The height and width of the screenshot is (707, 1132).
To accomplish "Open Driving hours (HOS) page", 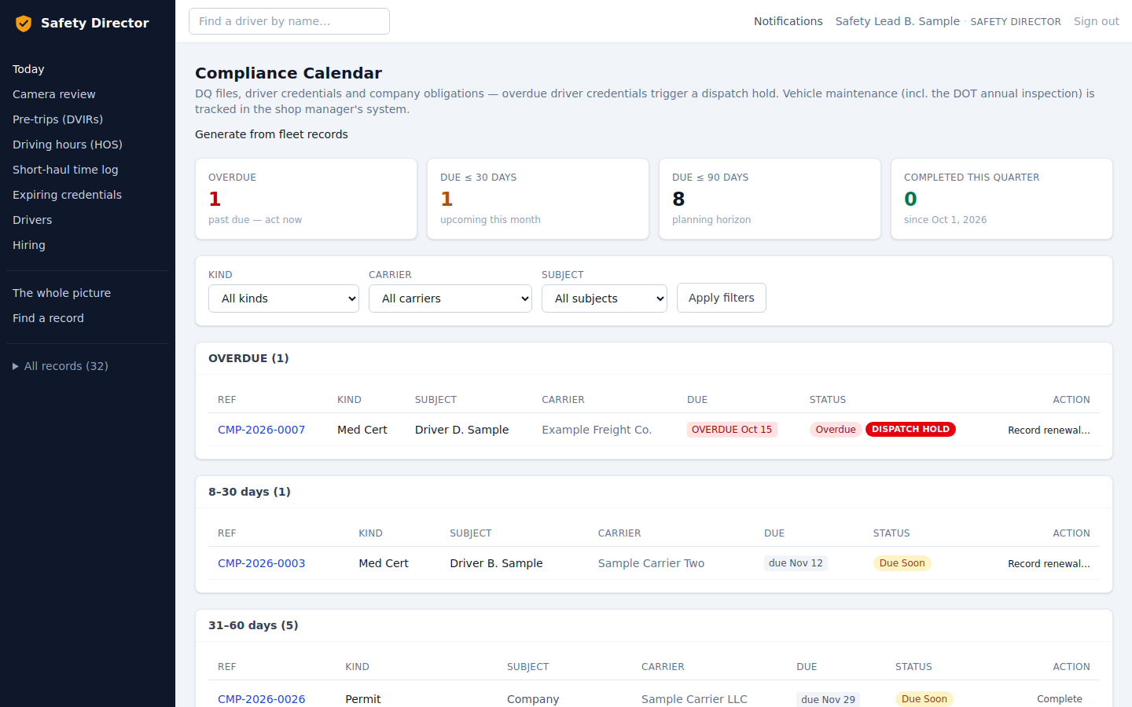I will click(68, 145).
